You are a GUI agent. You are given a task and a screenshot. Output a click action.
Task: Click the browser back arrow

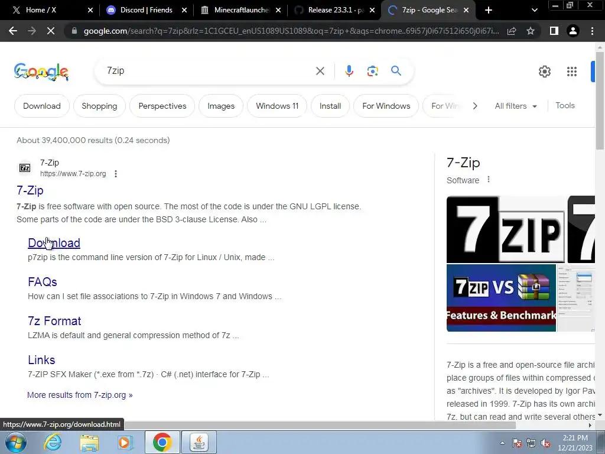pos(13,31)
